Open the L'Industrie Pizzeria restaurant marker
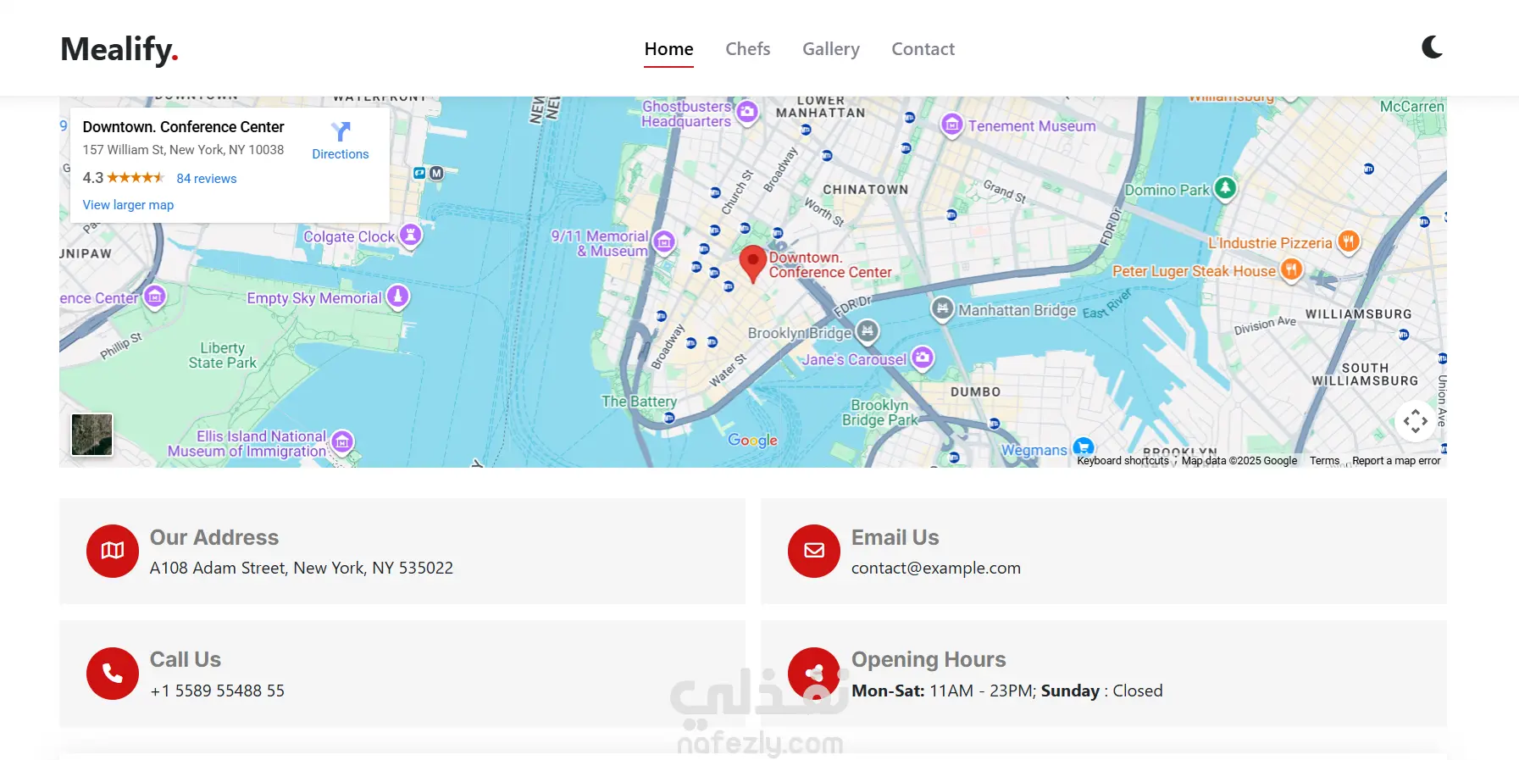Screen dimensions: 1519x760 1348,241
